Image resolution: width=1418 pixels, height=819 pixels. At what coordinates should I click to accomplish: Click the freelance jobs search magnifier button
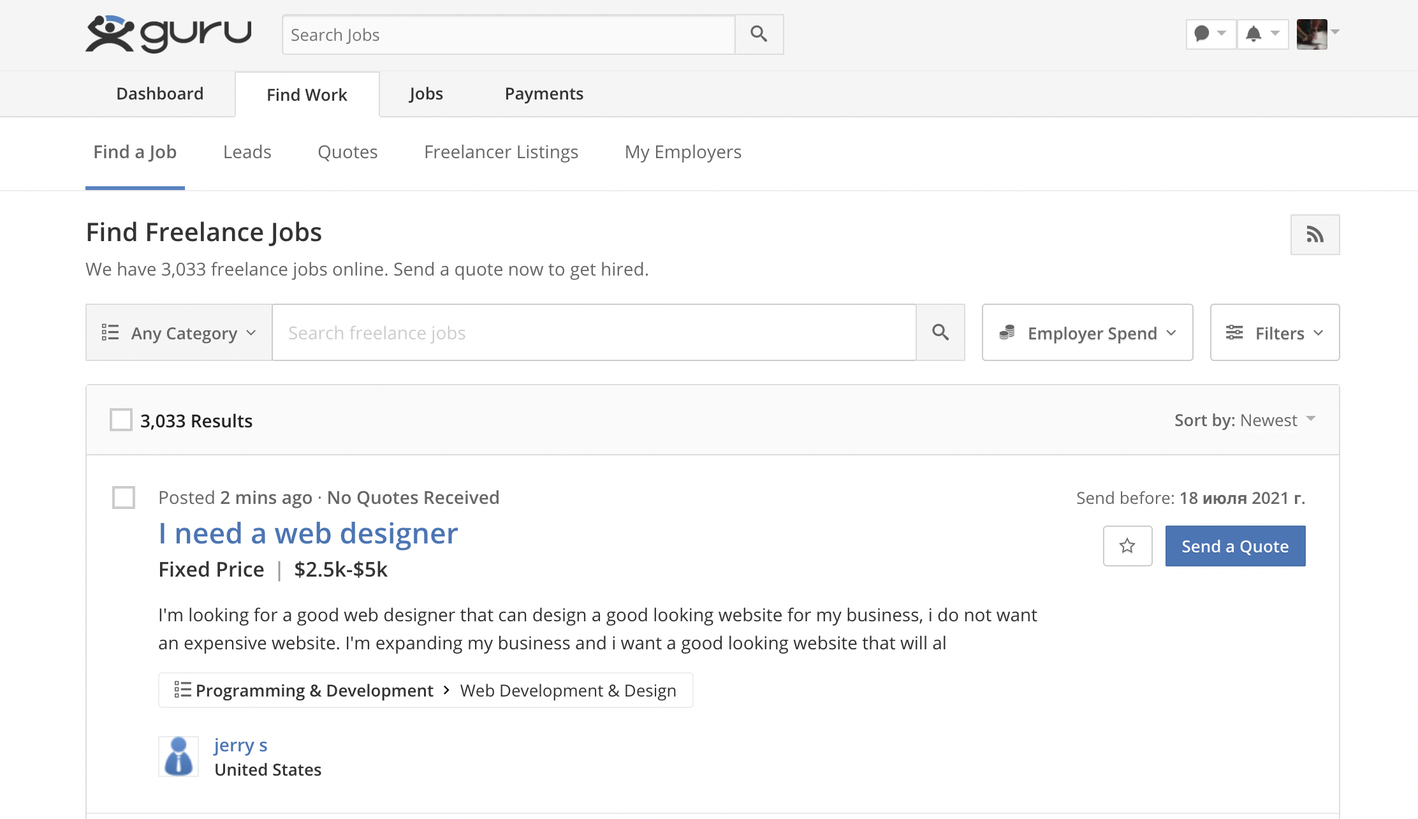940,332
